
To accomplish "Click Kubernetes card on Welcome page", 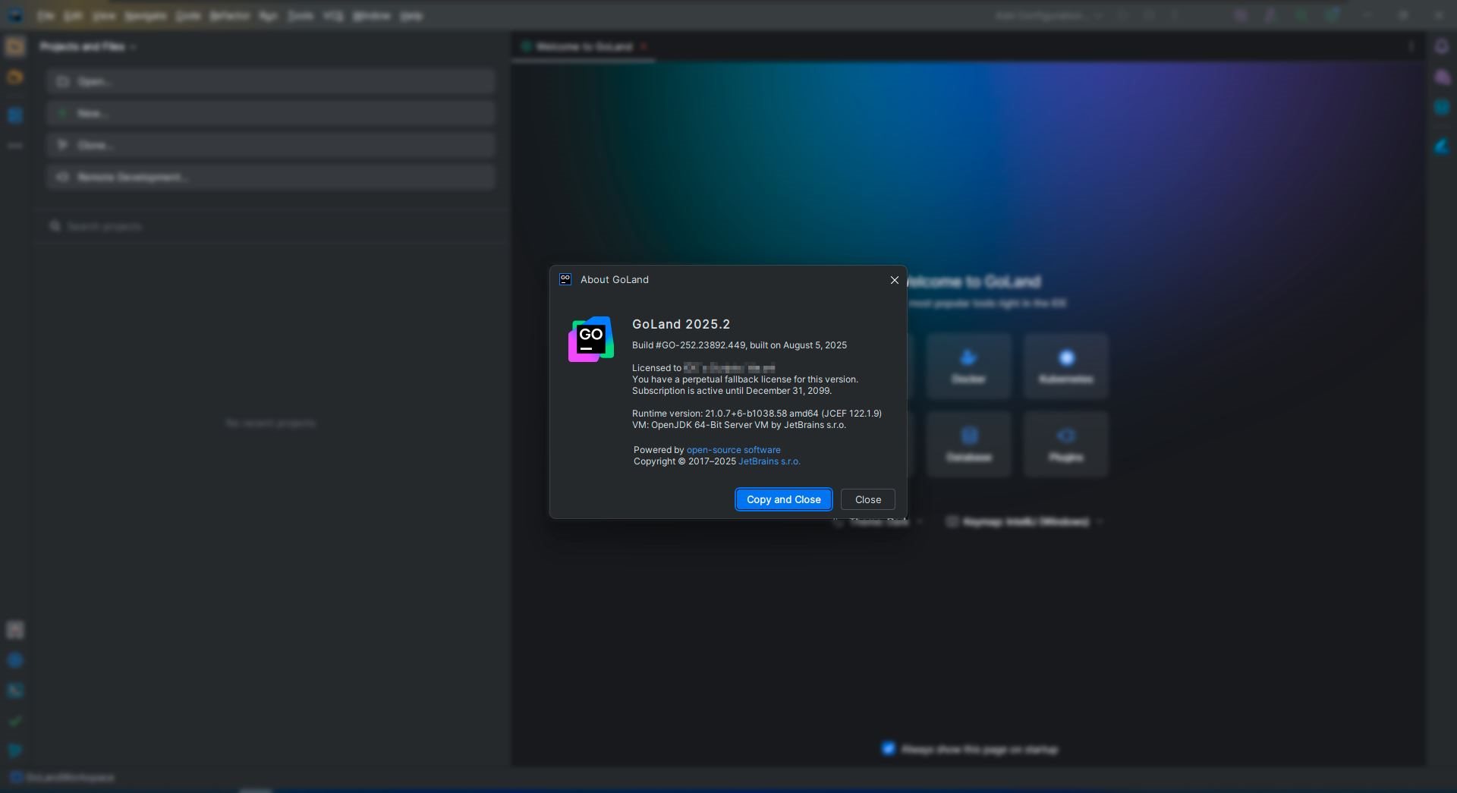I will (1066, 367).
